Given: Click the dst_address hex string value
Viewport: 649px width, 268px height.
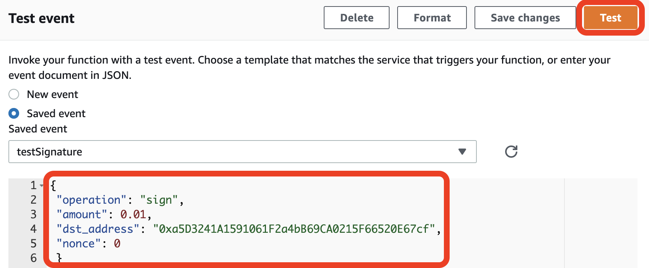Looking at the screenshot, I should pos(294,229).
